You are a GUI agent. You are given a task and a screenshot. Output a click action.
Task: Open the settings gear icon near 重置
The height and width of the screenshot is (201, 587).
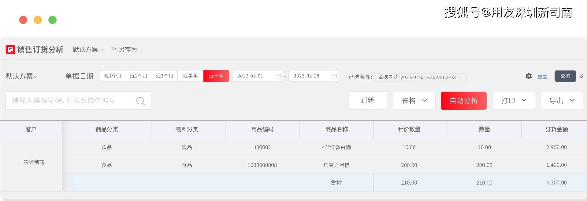point(529,76)
